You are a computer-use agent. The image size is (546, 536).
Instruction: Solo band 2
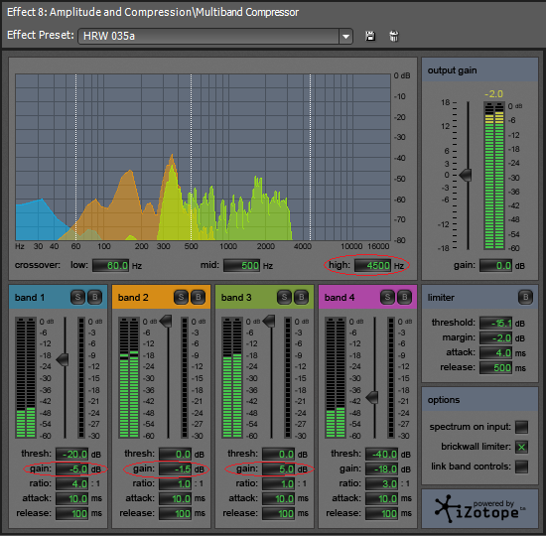point(181,297)
